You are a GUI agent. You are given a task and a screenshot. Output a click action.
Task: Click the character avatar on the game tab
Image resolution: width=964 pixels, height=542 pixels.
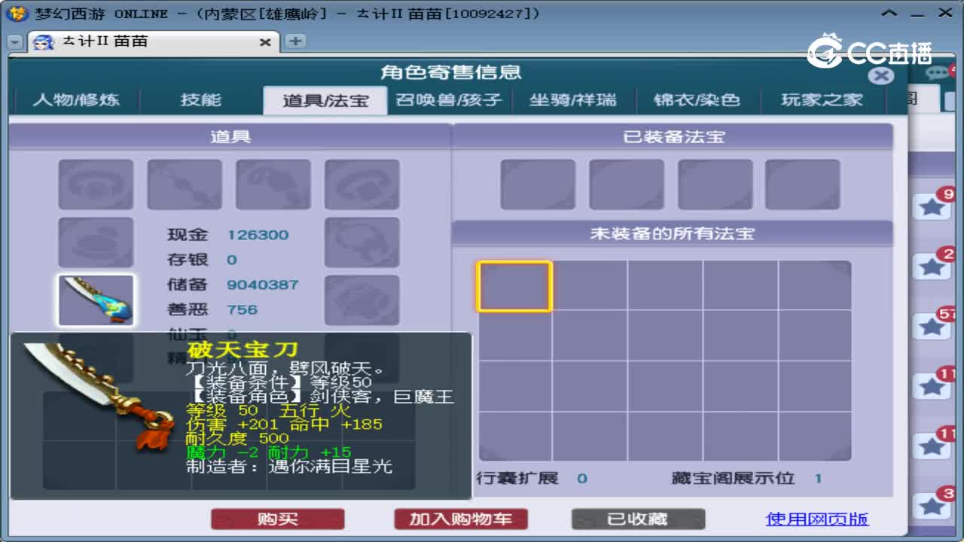(43, 43)
